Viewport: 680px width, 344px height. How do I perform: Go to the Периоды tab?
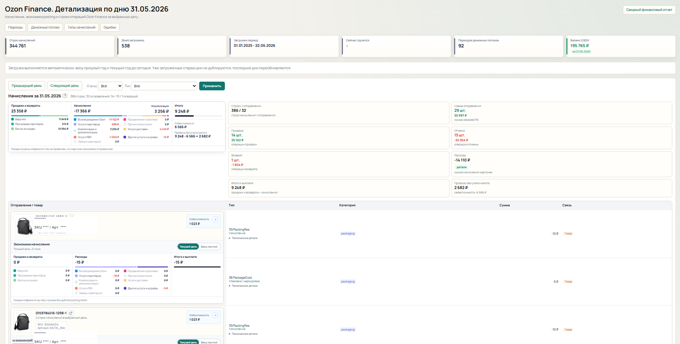tap(15, 27)
